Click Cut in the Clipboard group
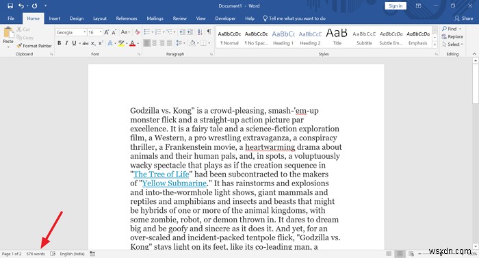Image resolution: width=479 pixels, height=258 pixels. pos(23,29)
